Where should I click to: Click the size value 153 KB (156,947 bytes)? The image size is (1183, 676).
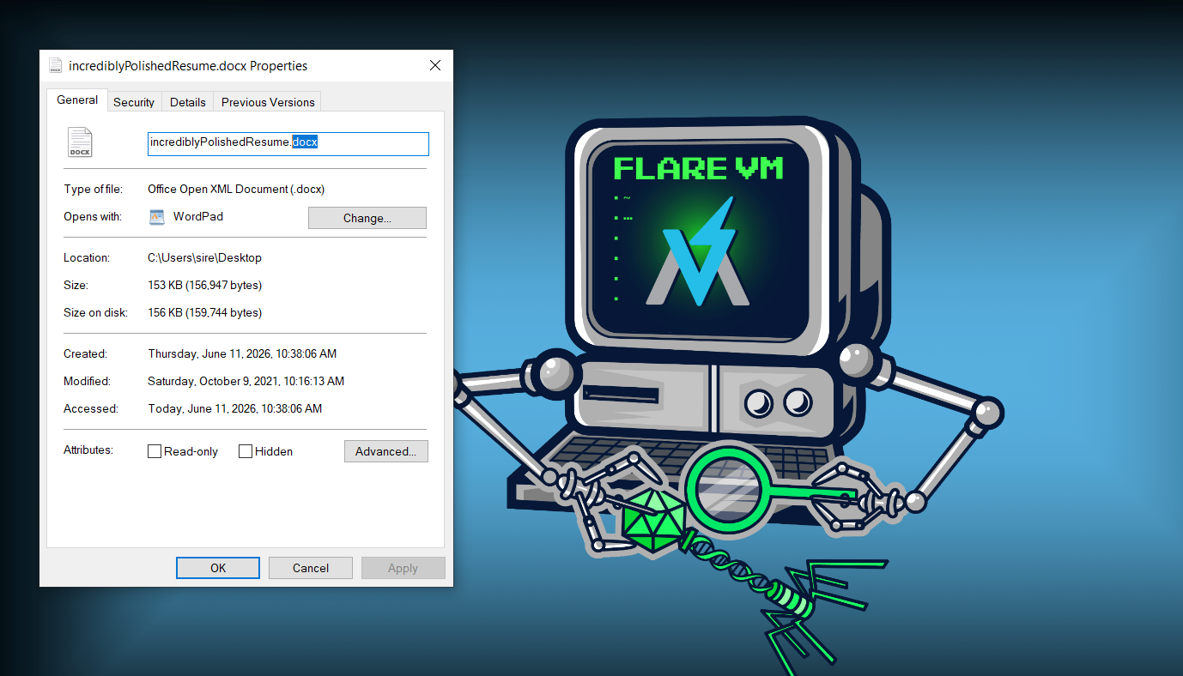click(x=205, y=285)
